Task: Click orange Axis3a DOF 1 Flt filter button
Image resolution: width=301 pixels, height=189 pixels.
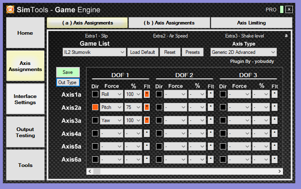Action: point(147,120)
